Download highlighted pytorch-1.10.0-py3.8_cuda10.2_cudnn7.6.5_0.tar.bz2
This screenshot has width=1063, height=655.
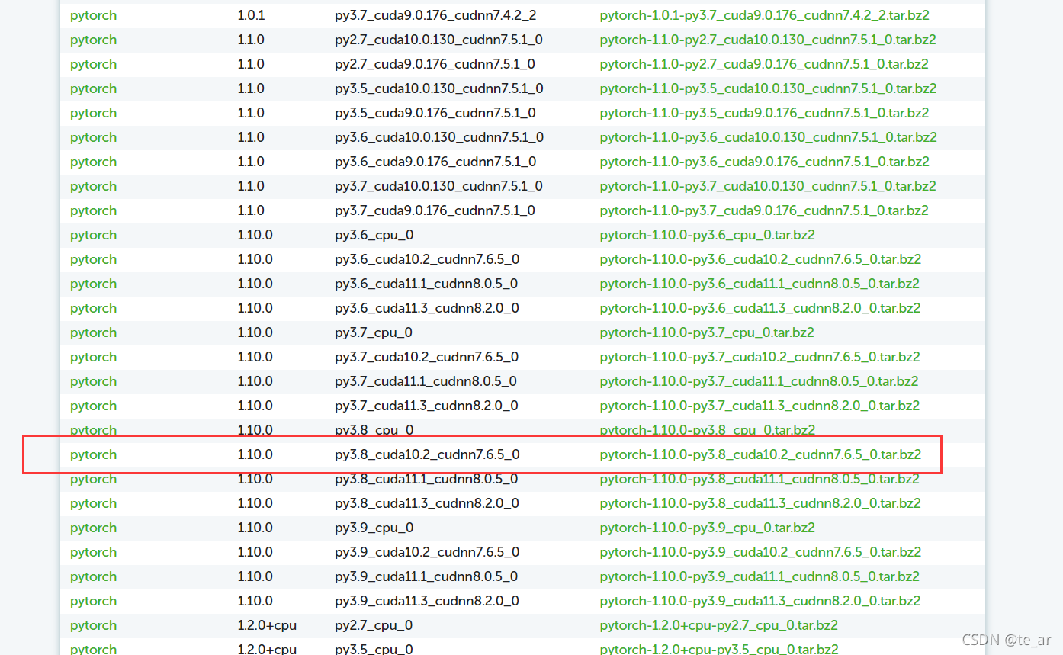click(x=760, y=454)
